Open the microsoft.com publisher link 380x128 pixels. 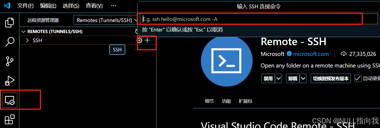click(311, 54)
